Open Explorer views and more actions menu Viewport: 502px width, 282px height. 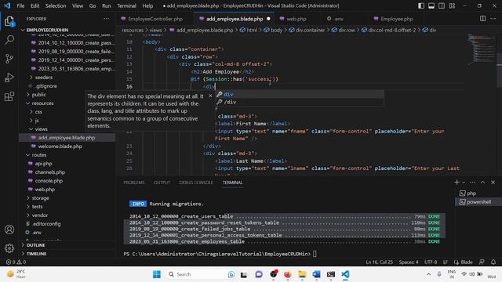(106, 19)
